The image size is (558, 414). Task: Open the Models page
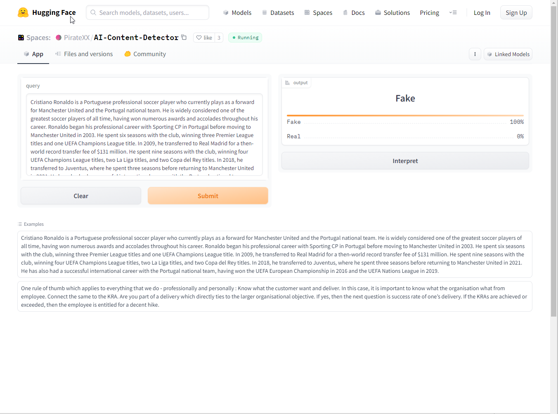coord(237,13)
